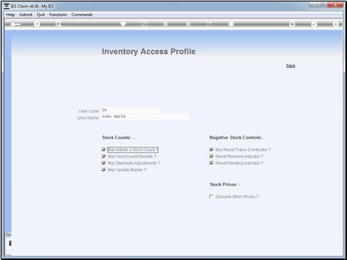The height and width of the screenshot is (260, 347).
Task: Untick May Initiate a Stock Count
Action: click(104, 150)
